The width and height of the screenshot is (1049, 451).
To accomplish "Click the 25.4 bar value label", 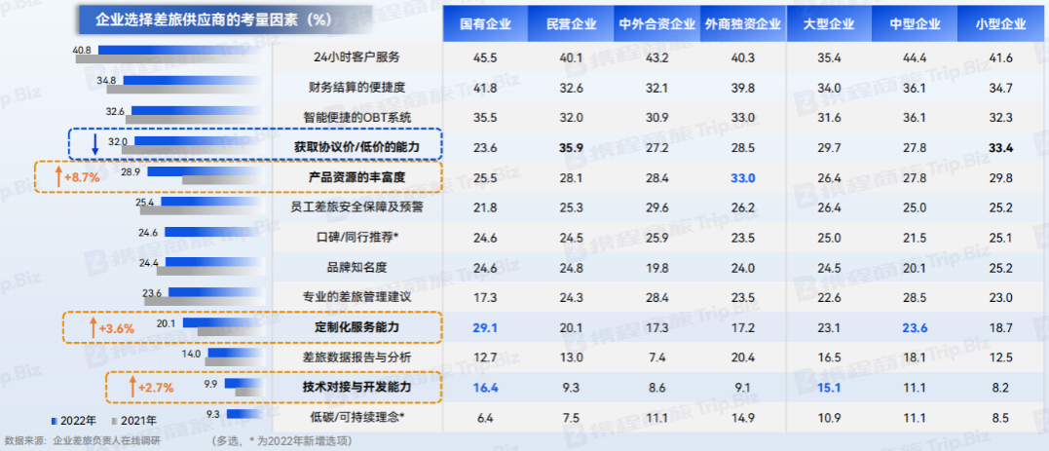I will coord(144,202).
